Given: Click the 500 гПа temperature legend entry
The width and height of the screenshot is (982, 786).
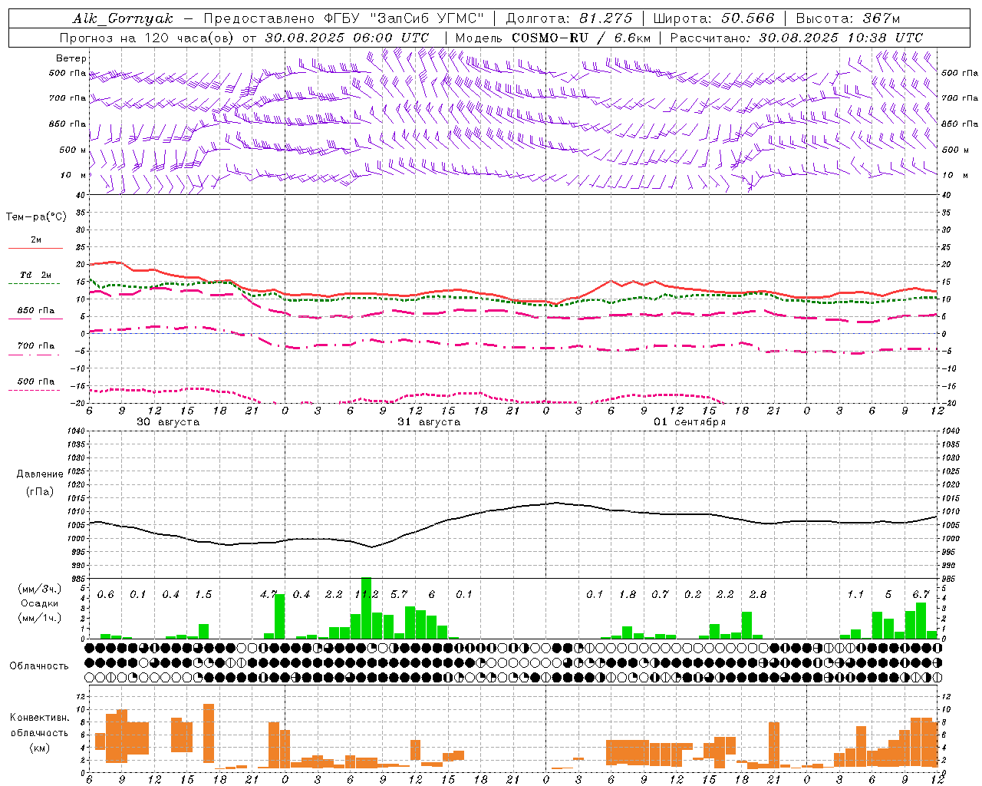Looking at the screenshot, I should click(35, 381).
